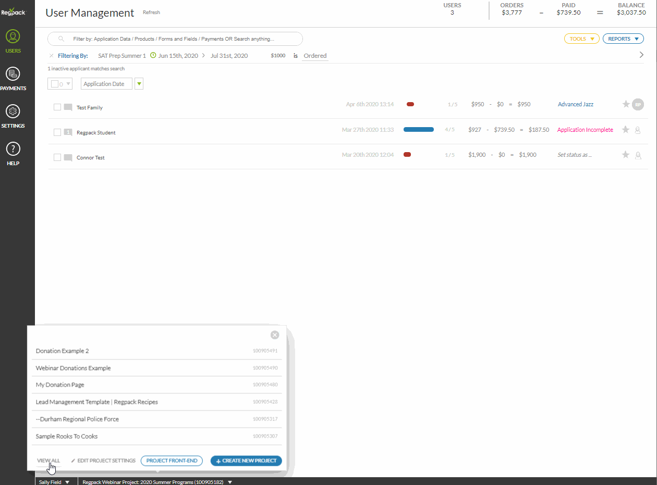This screenshot has height=485, width=657.
Task: Click the Project Front-End button
Action: click(x=172, y=461)
